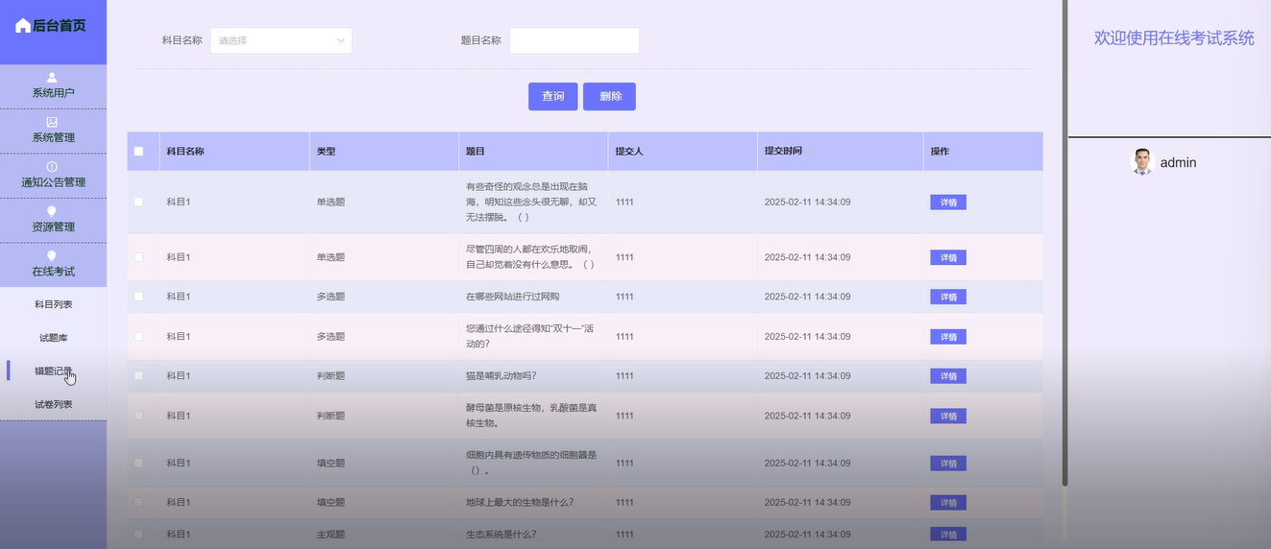Click the sort arrow next to 提交时间

click(x=809, y=152)
